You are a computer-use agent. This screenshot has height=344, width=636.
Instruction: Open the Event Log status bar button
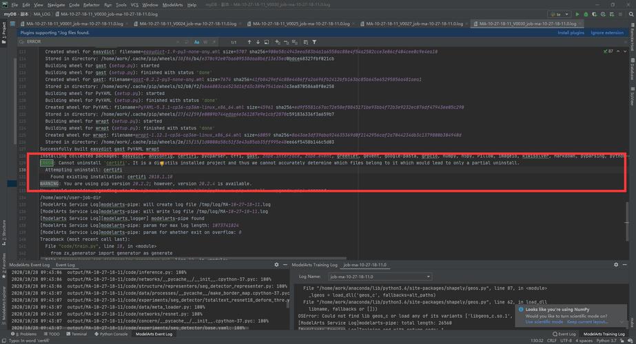click(x=564, y=334)
